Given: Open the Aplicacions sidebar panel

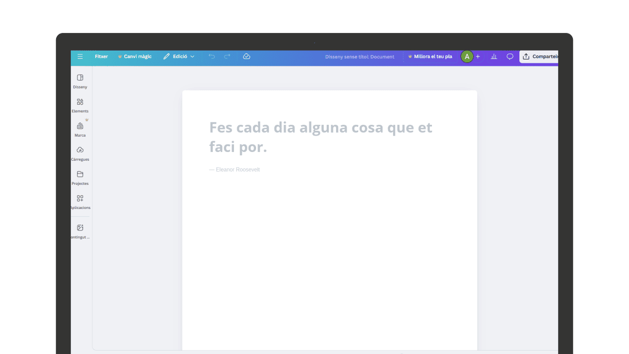Looking at the screenshot, I should pyautogui.click(x=80, y=202).
